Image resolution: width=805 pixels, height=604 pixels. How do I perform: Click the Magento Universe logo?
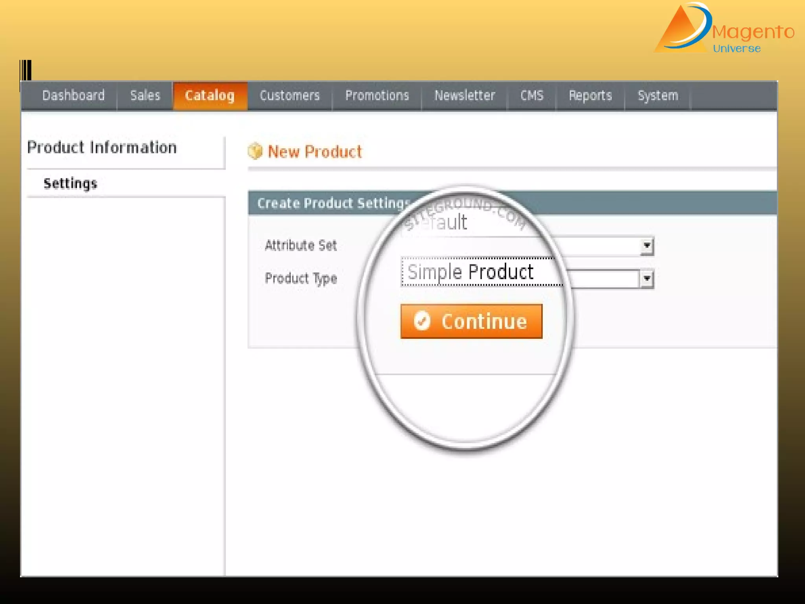[723, 29]
